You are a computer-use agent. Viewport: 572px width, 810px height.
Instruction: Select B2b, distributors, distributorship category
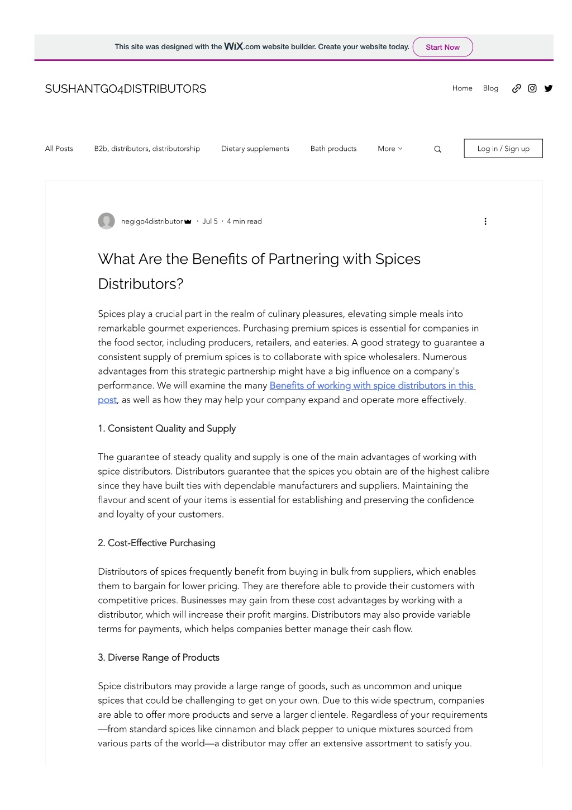tap(147, 149)
